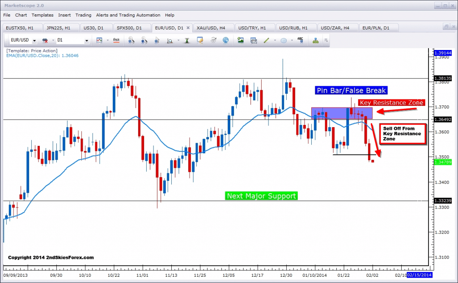Click the restore chart window icon
Image resolution: width=458 pixels, height=283 pixels.
446,27
